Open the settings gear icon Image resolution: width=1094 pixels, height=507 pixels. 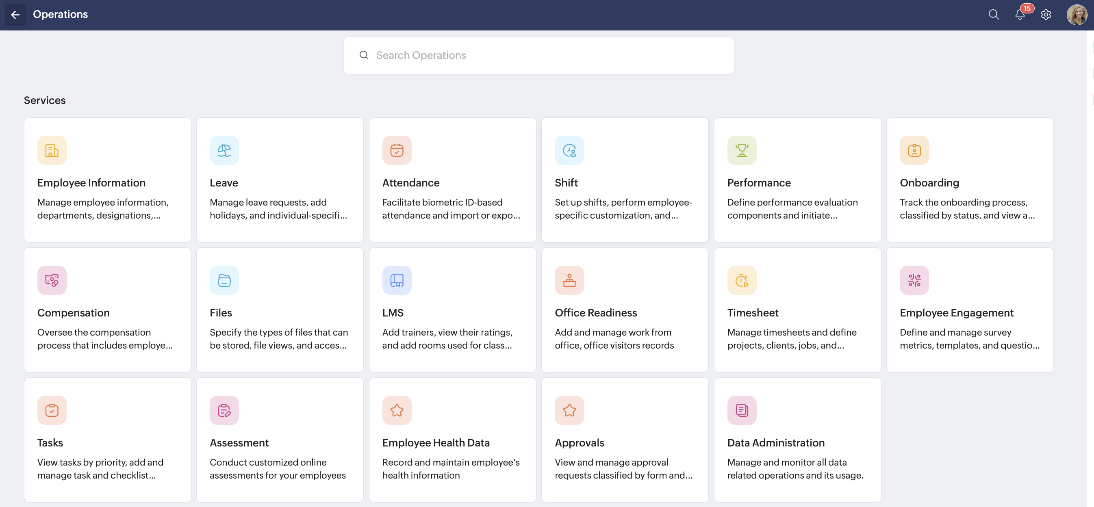pyautogui.click(x=1046, y=15)
